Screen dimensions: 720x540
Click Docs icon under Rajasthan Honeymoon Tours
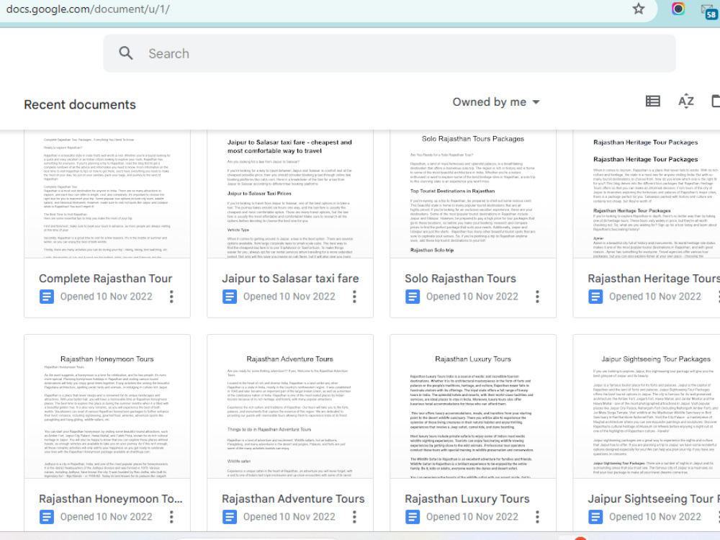pos(46,517)
